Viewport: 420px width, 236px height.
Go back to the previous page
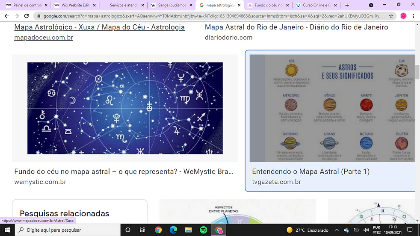[x=7, y=16]
